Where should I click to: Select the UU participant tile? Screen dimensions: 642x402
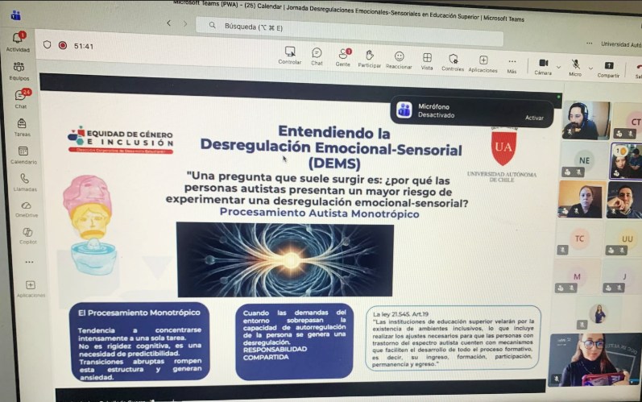624,240
